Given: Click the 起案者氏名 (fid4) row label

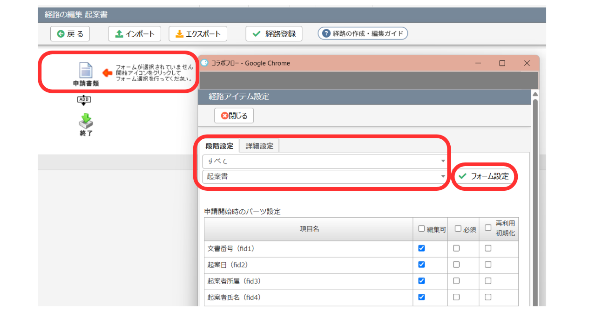Looking at the screenshot, I should click(234, 298).
